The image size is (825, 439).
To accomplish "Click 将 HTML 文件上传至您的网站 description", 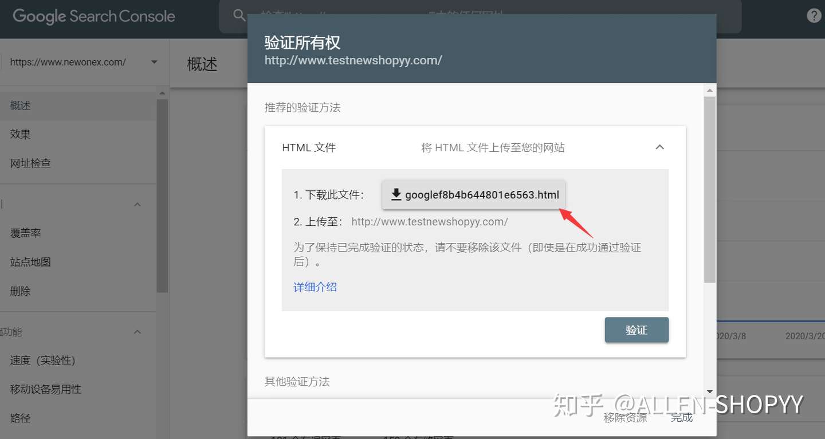I will pyautogui.click(x=493, y=147).
